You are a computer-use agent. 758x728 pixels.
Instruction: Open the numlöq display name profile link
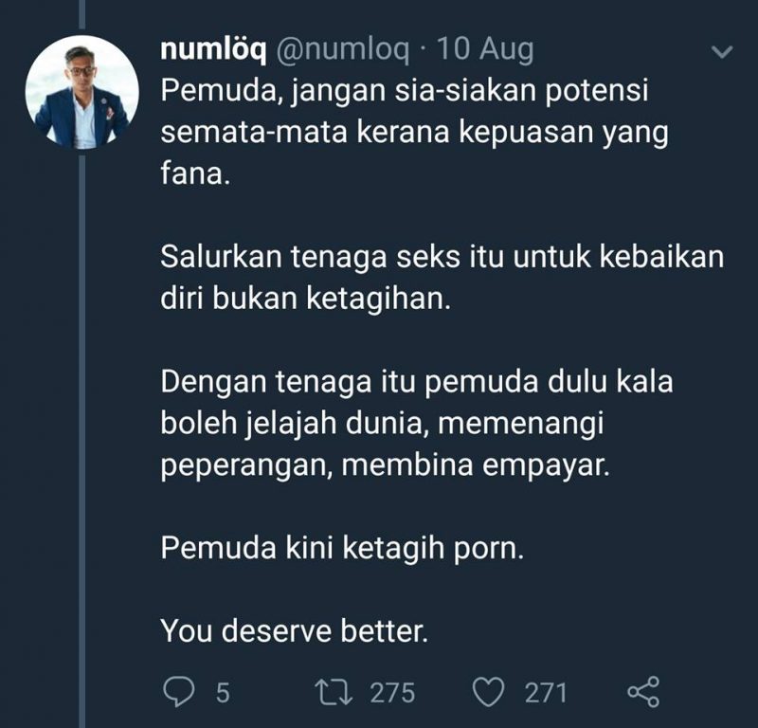[213, 50]
